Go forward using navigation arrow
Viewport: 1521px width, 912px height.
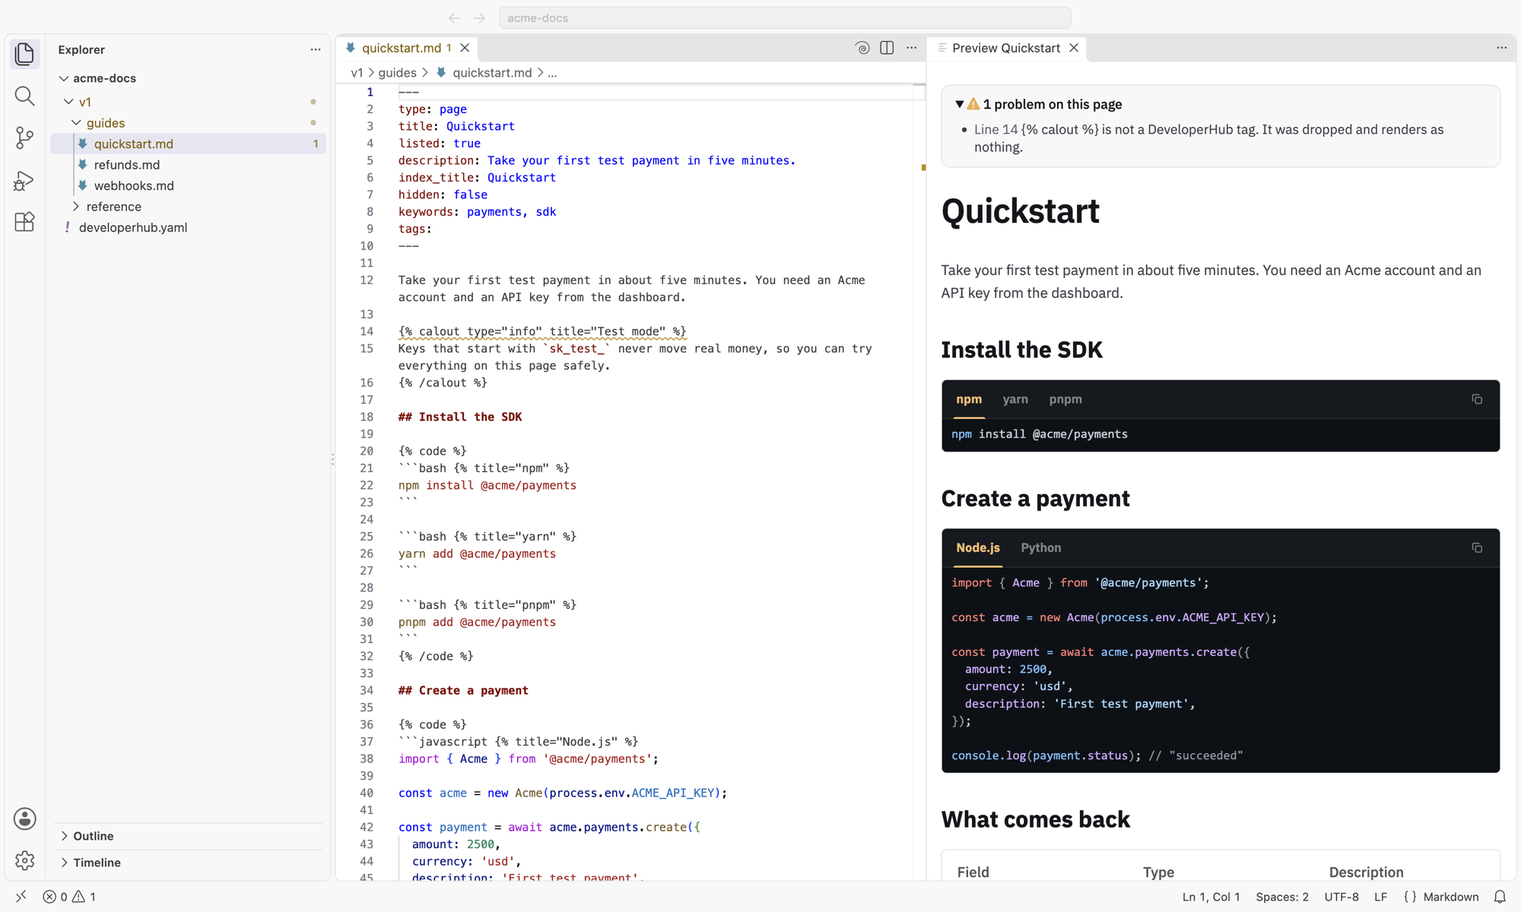[x=479, y=17]
